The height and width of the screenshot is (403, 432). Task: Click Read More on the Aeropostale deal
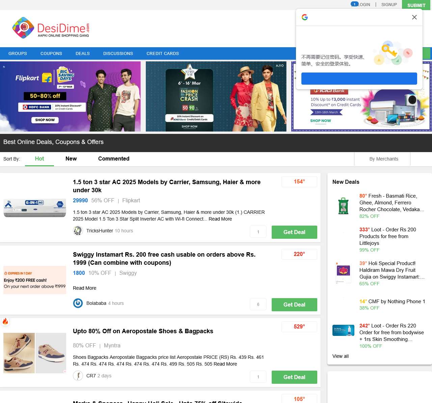point(225,364)
